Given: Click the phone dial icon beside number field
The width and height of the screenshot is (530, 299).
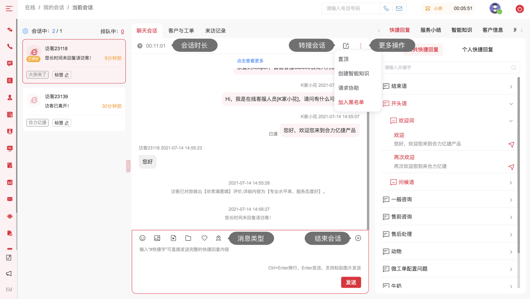Looking at the screenshot, I should coord(386,9).
